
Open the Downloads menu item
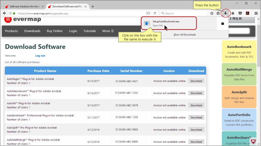pos(32,31)
